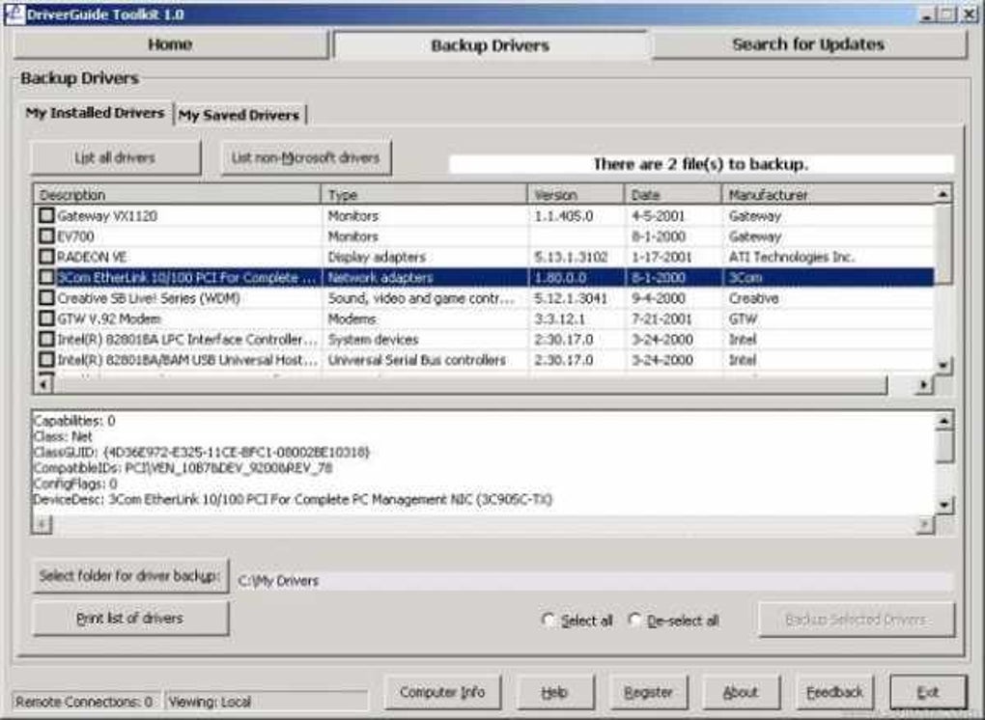This screenshot has width=985, height=720.
Task: Tick the GTW V.92 Modem checkbox
Action: (46, 318)
